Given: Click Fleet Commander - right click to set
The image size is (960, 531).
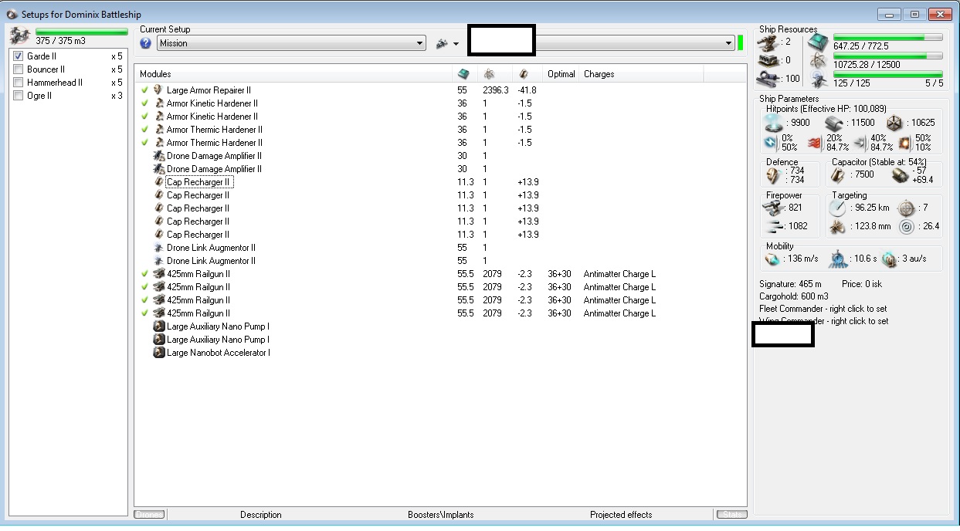Looking at the screenshot, I should click(x=823, y=309).
